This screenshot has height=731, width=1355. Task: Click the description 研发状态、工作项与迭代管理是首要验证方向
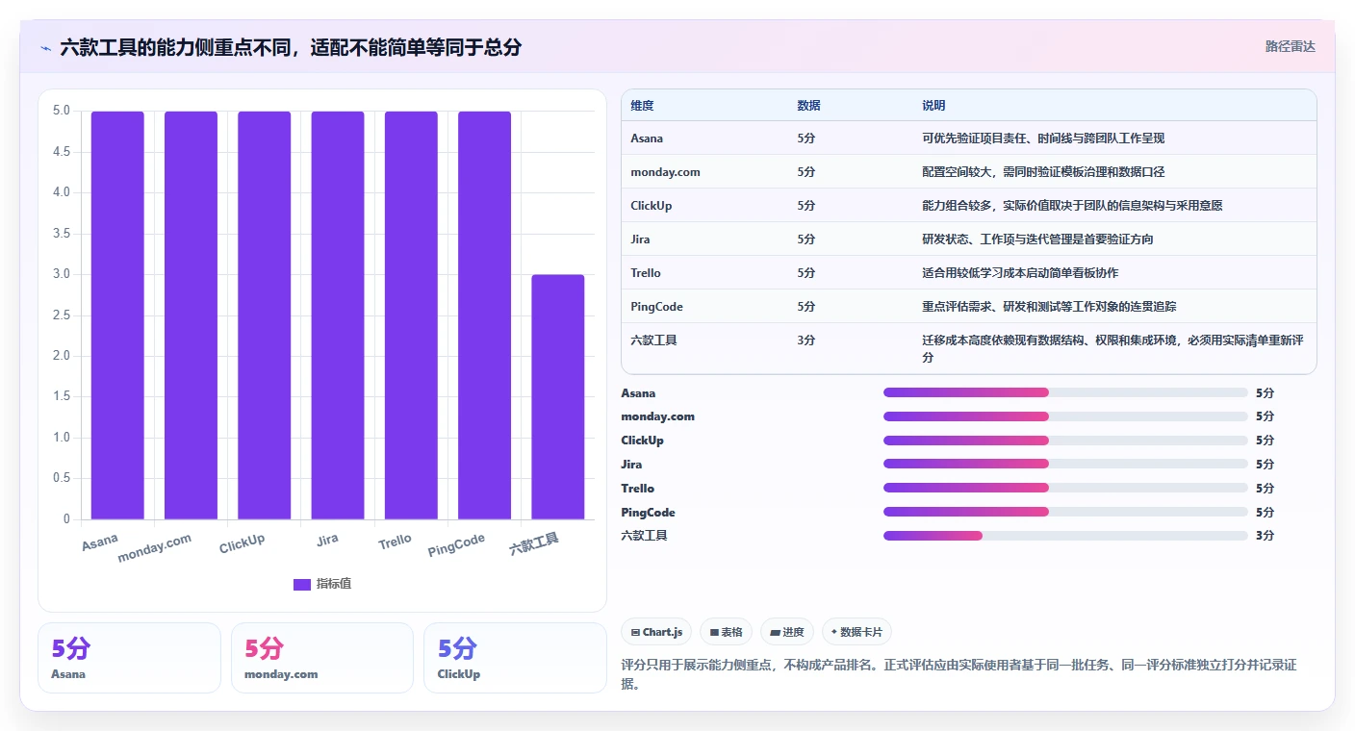pyautogui.click(x=1037, y=239)
